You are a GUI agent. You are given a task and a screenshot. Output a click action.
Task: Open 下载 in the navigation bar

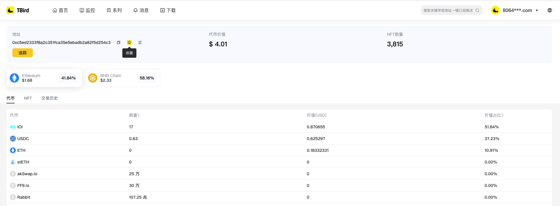(x=168, y=10)
